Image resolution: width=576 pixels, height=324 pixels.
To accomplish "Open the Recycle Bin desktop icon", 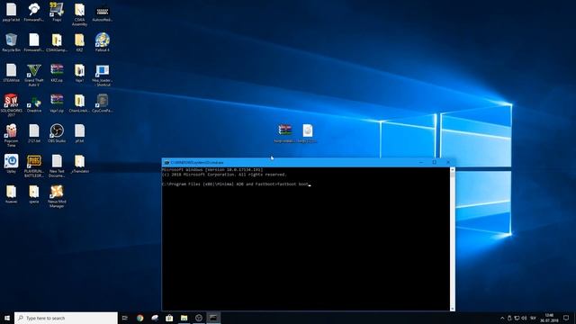I will [12, 42].
